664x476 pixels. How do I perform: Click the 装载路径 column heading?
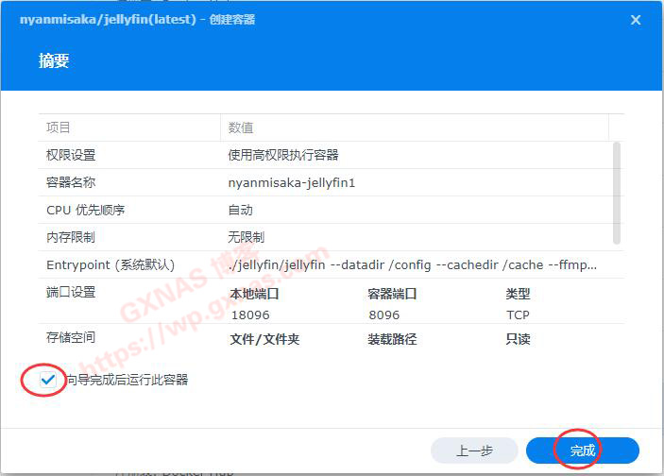(392, 339)
